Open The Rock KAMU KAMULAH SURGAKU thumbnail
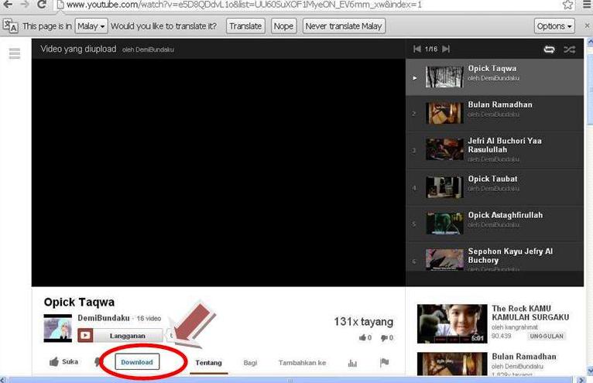Screen dimensions: 593x383 click(452, 323)
